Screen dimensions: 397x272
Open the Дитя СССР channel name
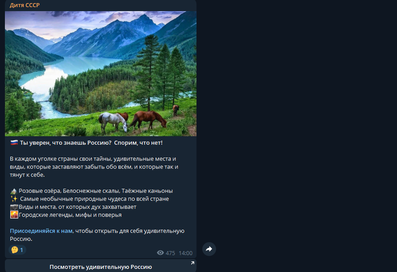pos(25,5)
